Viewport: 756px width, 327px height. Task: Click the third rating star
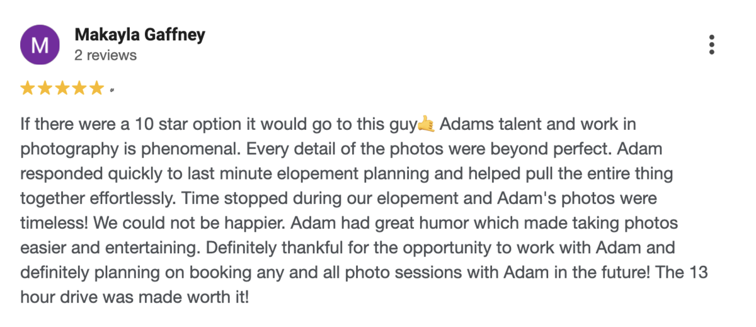click(62, 88)
